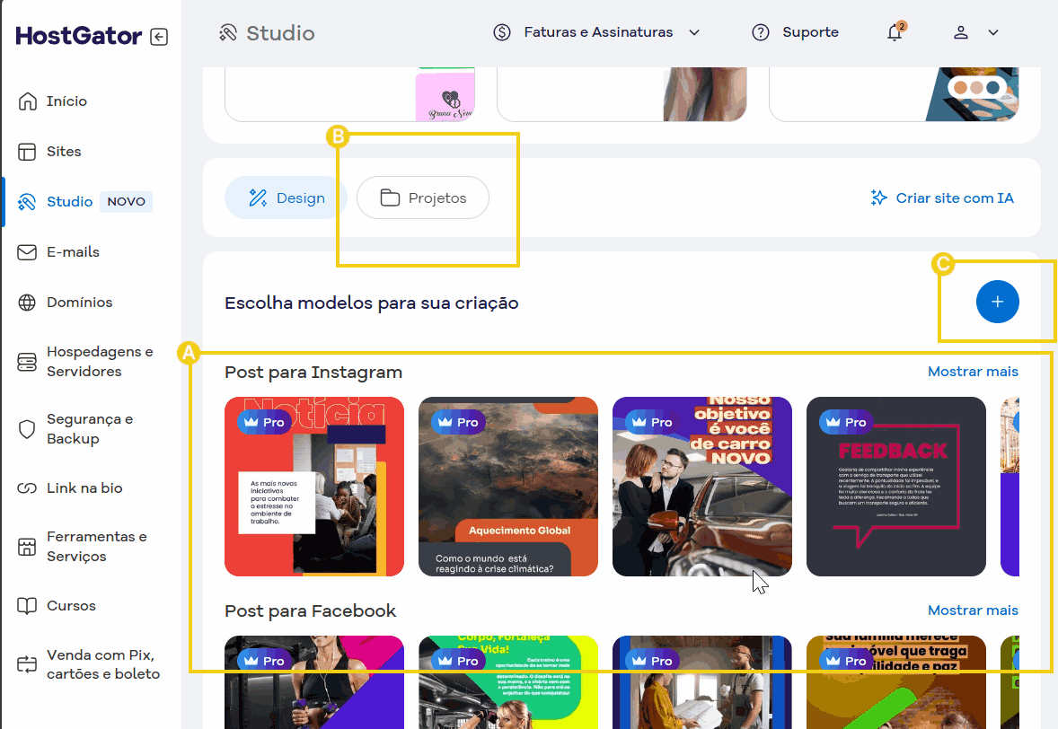Click the dollar sign billing icon
Viewport: 1058px width, 729px height.
pyautogui.click(x=502, y=32)
